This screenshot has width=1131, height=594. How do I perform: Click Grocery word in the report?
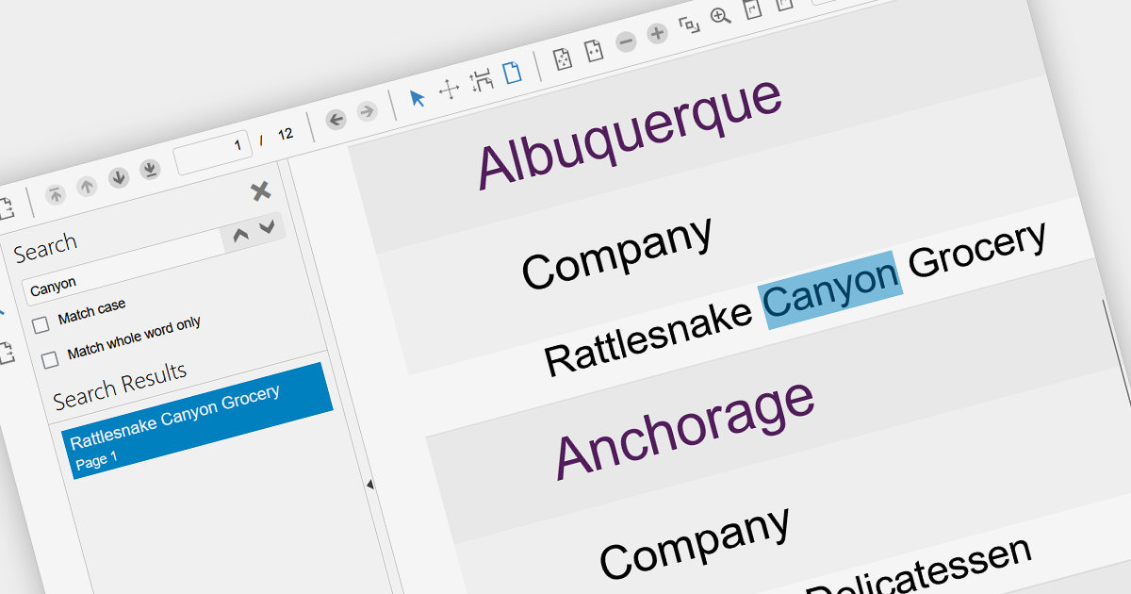point(978,251)
